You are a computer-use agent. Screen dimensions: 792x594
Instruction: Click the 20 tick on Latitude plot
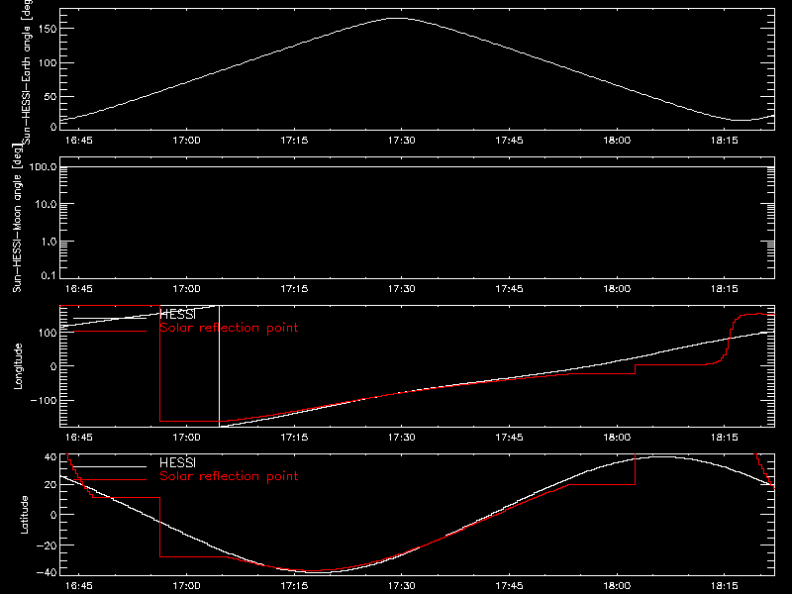[50, 485]
